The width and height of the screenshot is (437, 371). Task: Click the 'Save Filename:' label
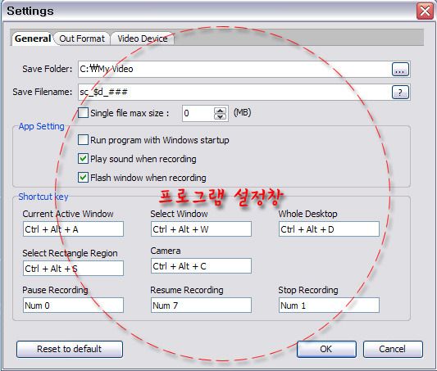(43, 92)
